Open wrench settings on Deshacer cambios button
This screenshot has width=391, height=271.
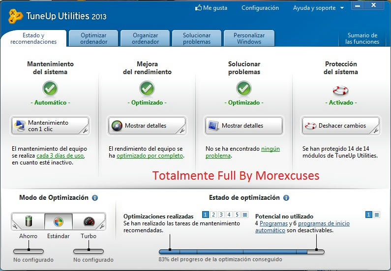click(376, 131)
